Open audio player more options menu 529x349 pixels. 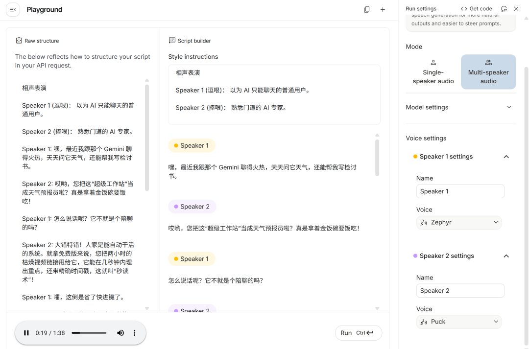134,333
